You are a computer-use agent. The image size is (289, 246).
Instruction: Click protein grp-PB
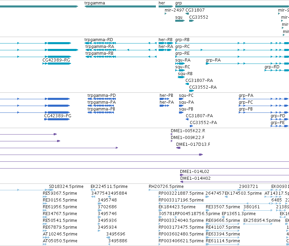[x=246, y=109]
